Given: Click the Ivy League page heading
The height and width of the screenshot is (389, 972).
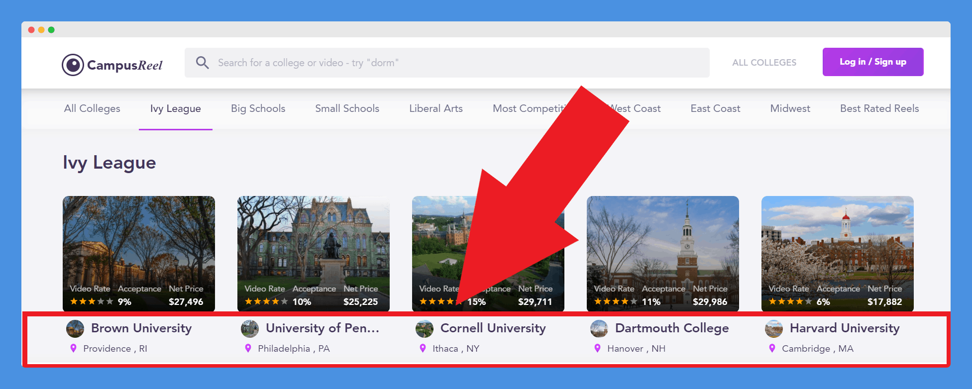Looking at the screenshot, I should pyautogui.click(x=109, y=163).
